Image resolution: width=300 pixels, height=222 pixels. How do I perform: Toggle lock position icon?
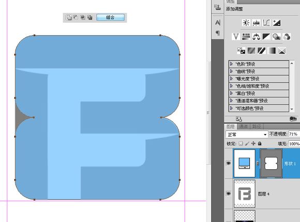pos(253,143)
